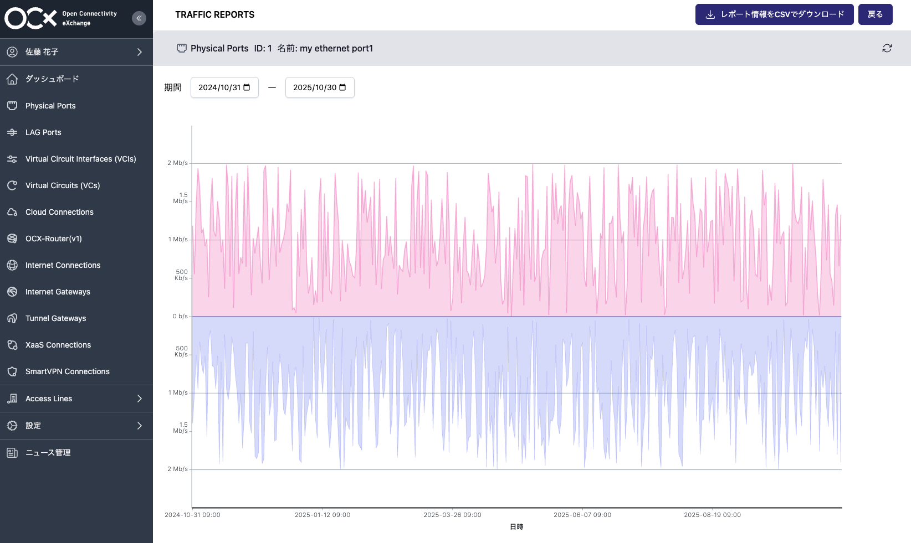This screenshot has height=543, width=911.
Task: Open the end date picker 2025/10/30
Action: 320,87
